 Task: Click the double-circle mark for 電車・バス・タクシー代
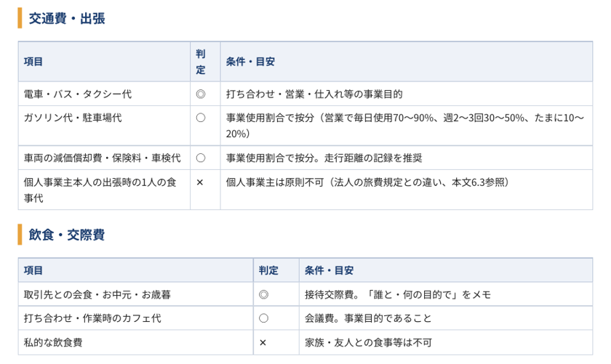coord(201,94)
